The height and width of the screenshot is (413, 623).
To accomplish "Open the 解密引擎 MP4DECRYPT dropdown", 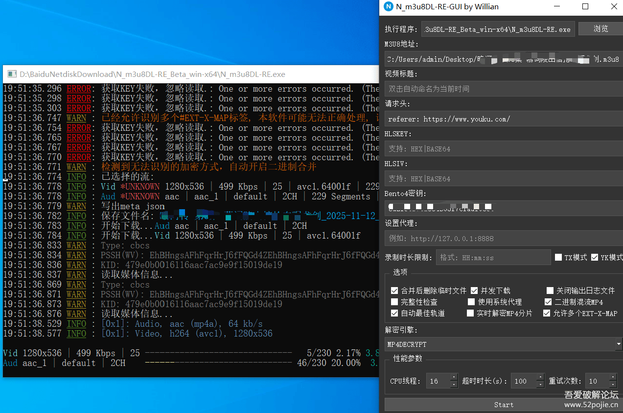I will coord(618,344).
